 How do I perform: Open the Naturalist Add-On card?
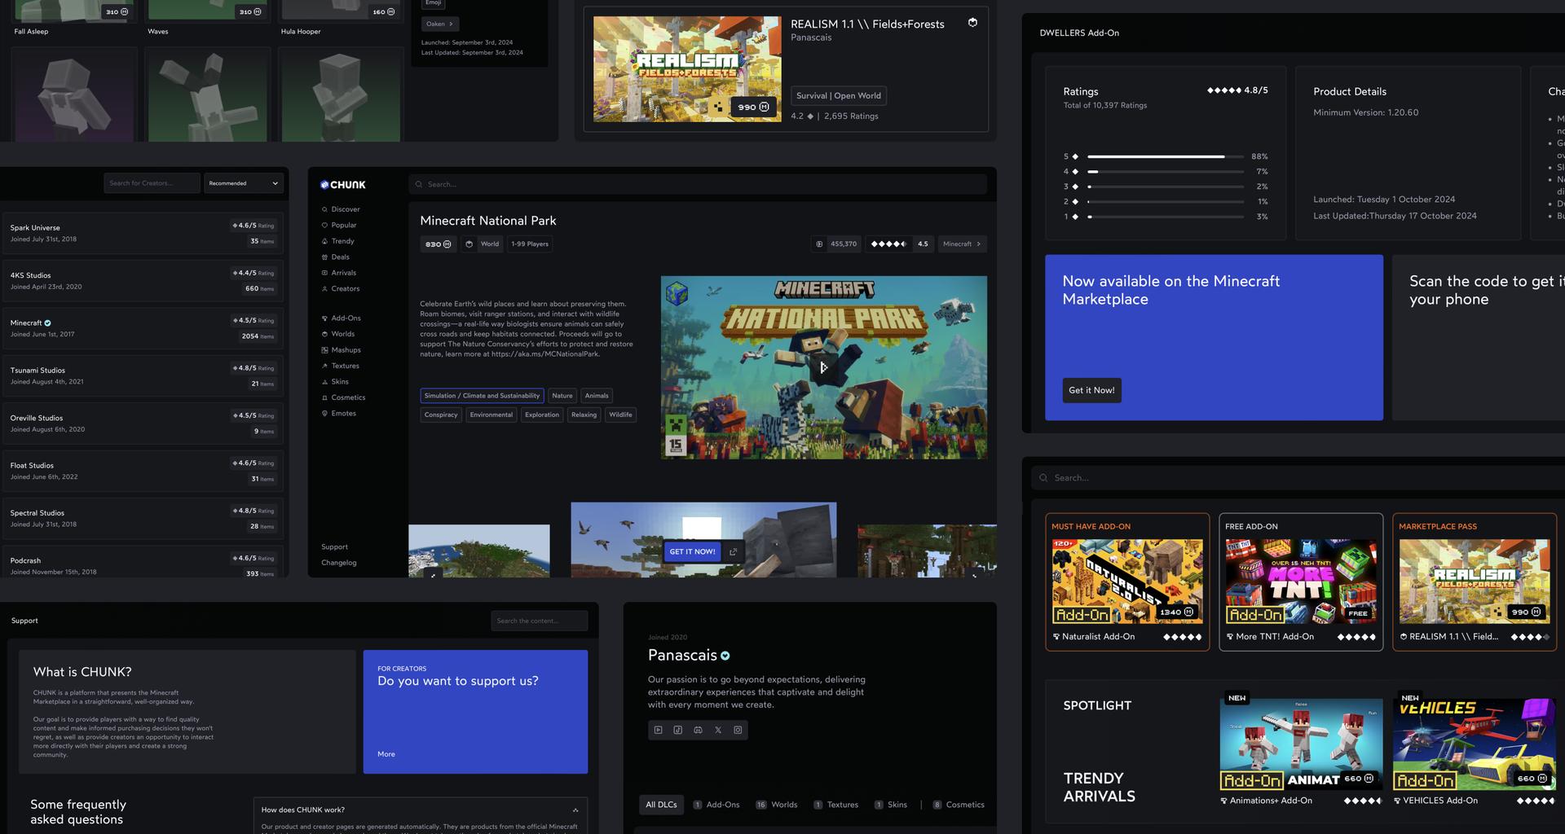tap(1127, 582)
